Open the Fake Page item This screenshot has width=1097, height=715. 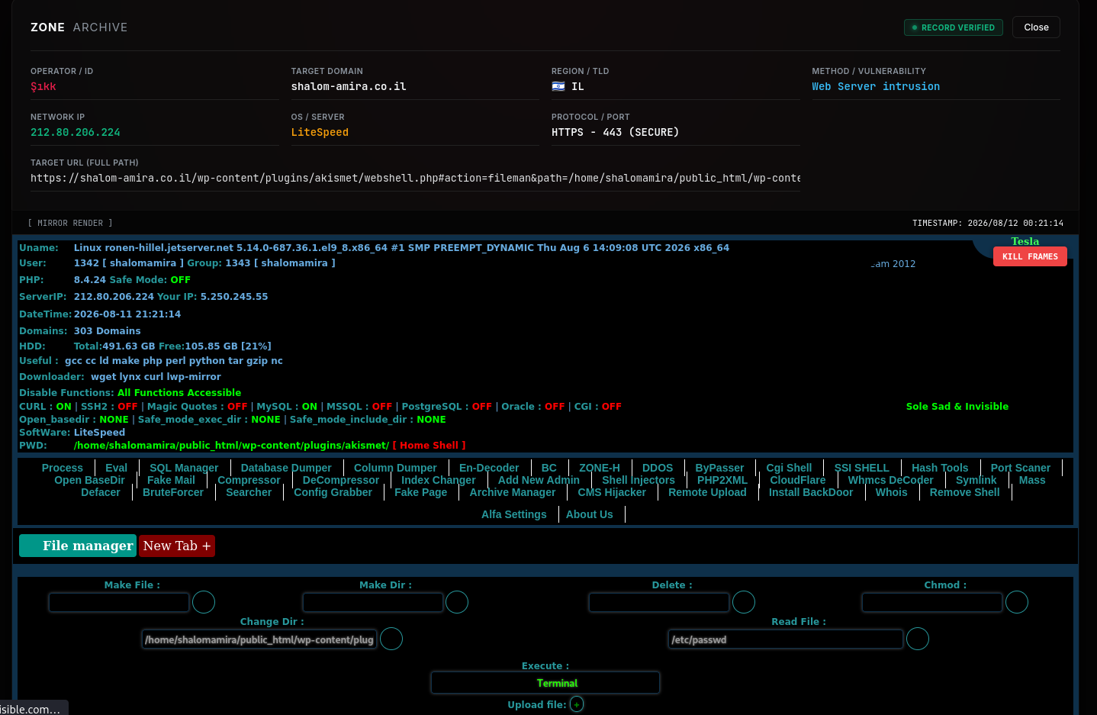coord(421,492)
